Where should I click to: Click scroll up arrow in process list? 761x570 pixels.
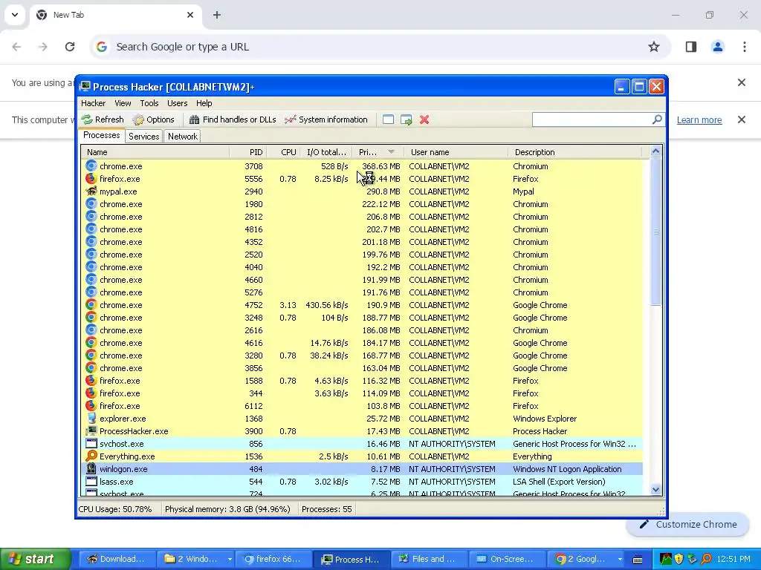coord(655,151)
